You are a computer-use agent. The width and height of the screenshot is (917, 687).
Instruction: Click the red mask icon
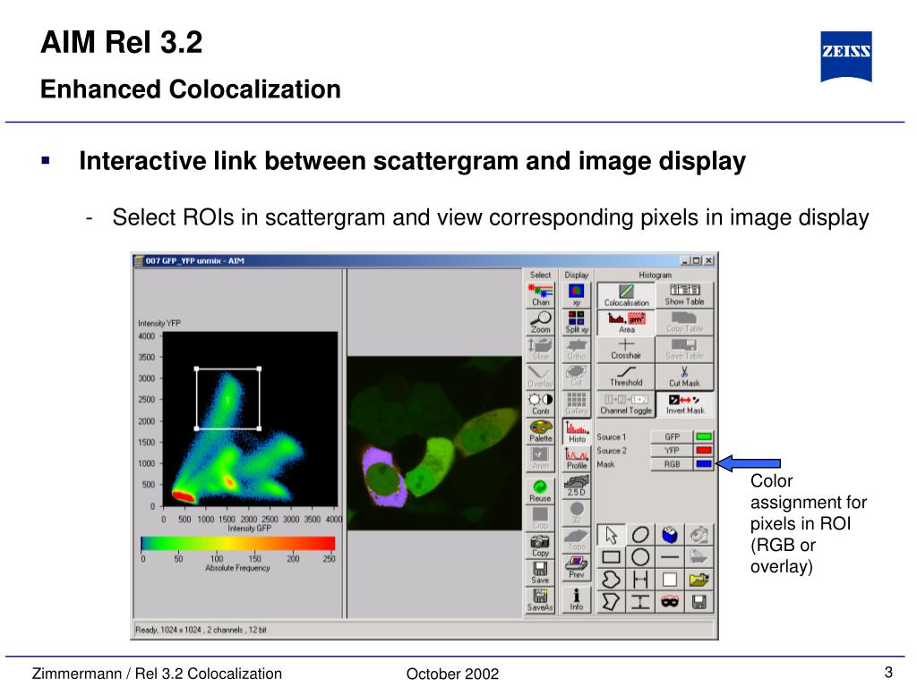pos(670,601)
